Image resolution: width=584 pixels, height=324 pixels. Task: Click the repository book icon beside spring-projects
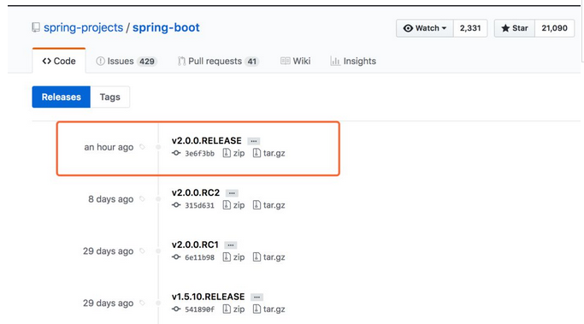(36, 27)
